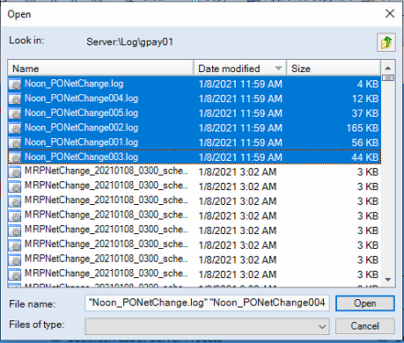Sort by Name column header
The image size is (404, 343).
(x=100, y=69)
